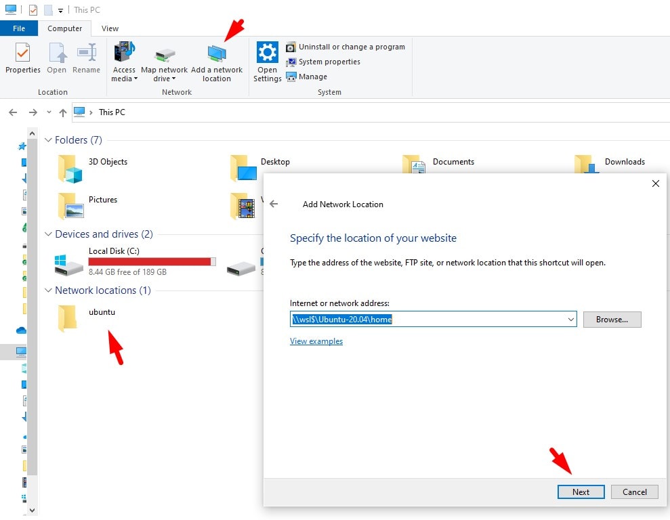Switch to the View ribbon tab
The width and height of the screenshot is (670, 520).
tap(110, 28)
